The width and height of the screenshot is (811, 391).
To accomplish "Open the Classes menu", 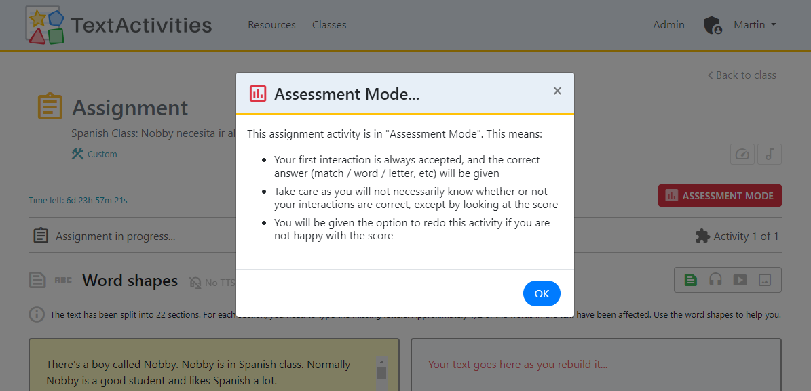I will [x=329, y=25].
